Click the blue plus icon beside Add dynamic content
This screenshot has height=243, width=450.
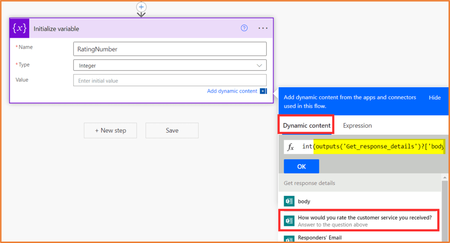tap(263, 91)
